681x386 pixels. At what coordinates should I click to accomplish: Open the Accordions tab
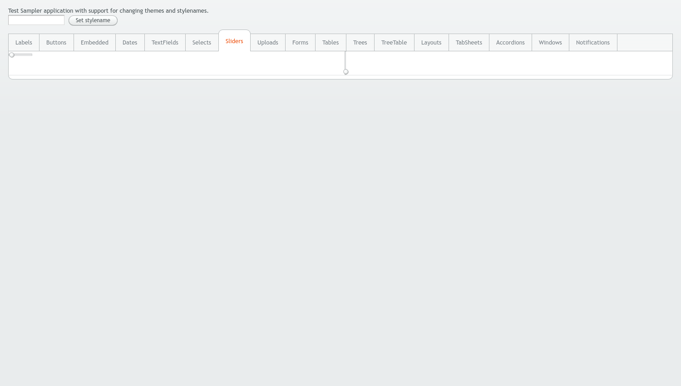(510, 43)
